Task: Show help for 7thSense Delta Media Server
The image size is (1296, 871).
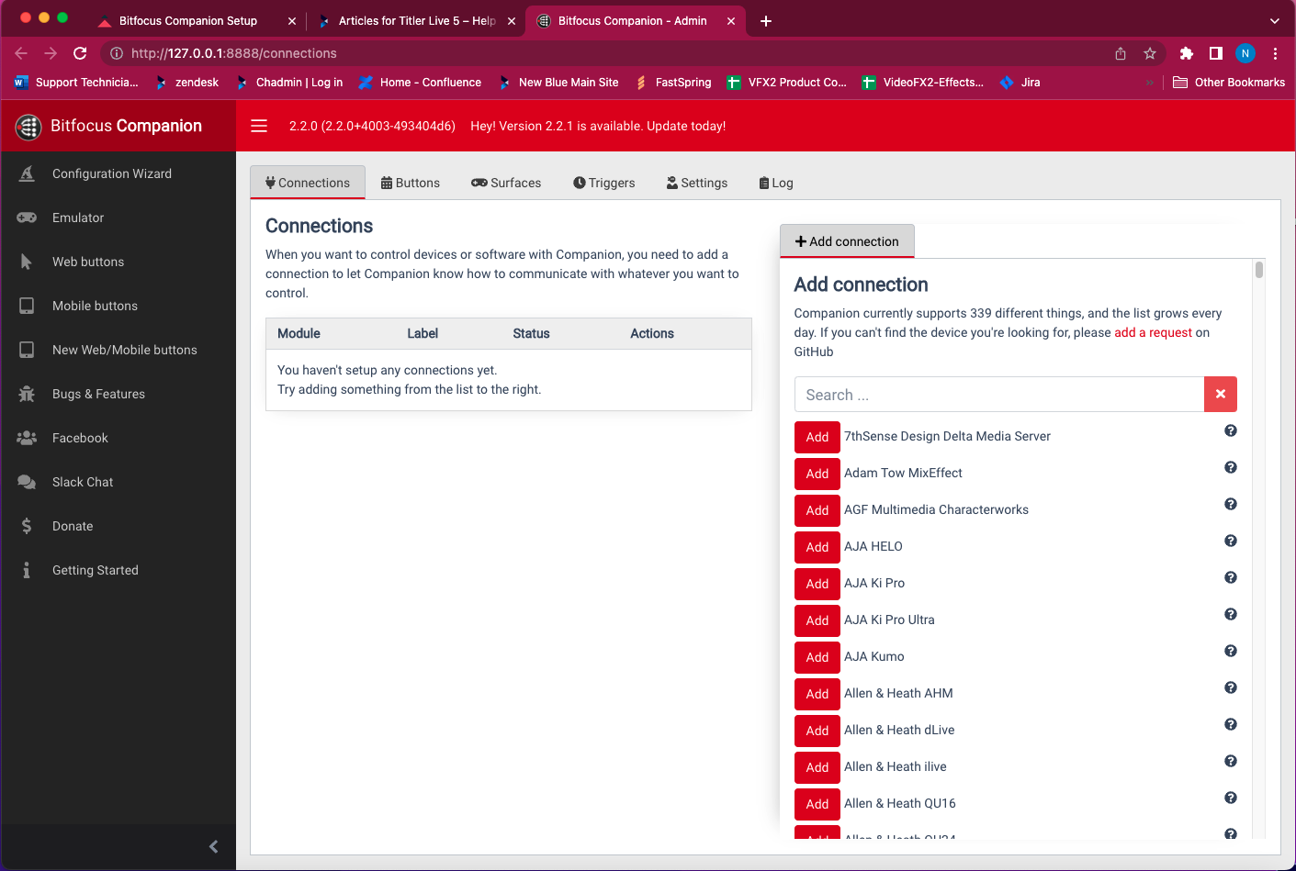Action: 1230,430
